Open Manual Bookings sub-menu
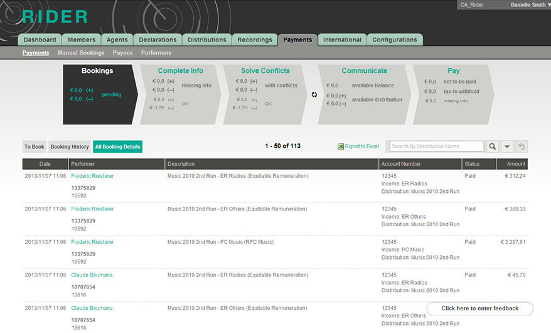The width and height of the screenshot is (551, 333). tap(81, 53)
